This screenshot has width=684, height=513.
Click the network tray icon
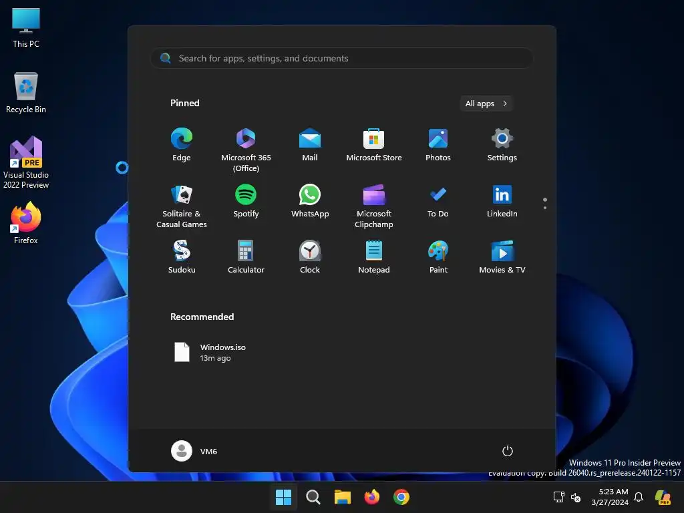[559, 497]
